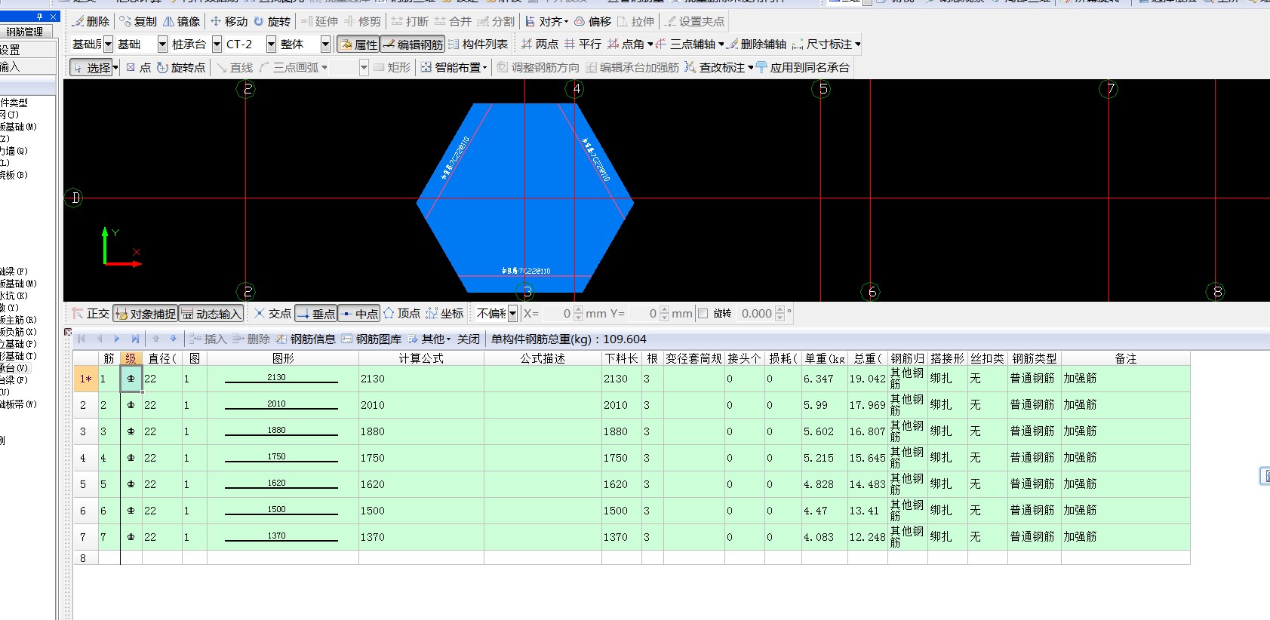The height and width of the screenshot is (620, 1270).
Task: Open the 选择 tool dropdown arrow
Action: pos(115,68)
